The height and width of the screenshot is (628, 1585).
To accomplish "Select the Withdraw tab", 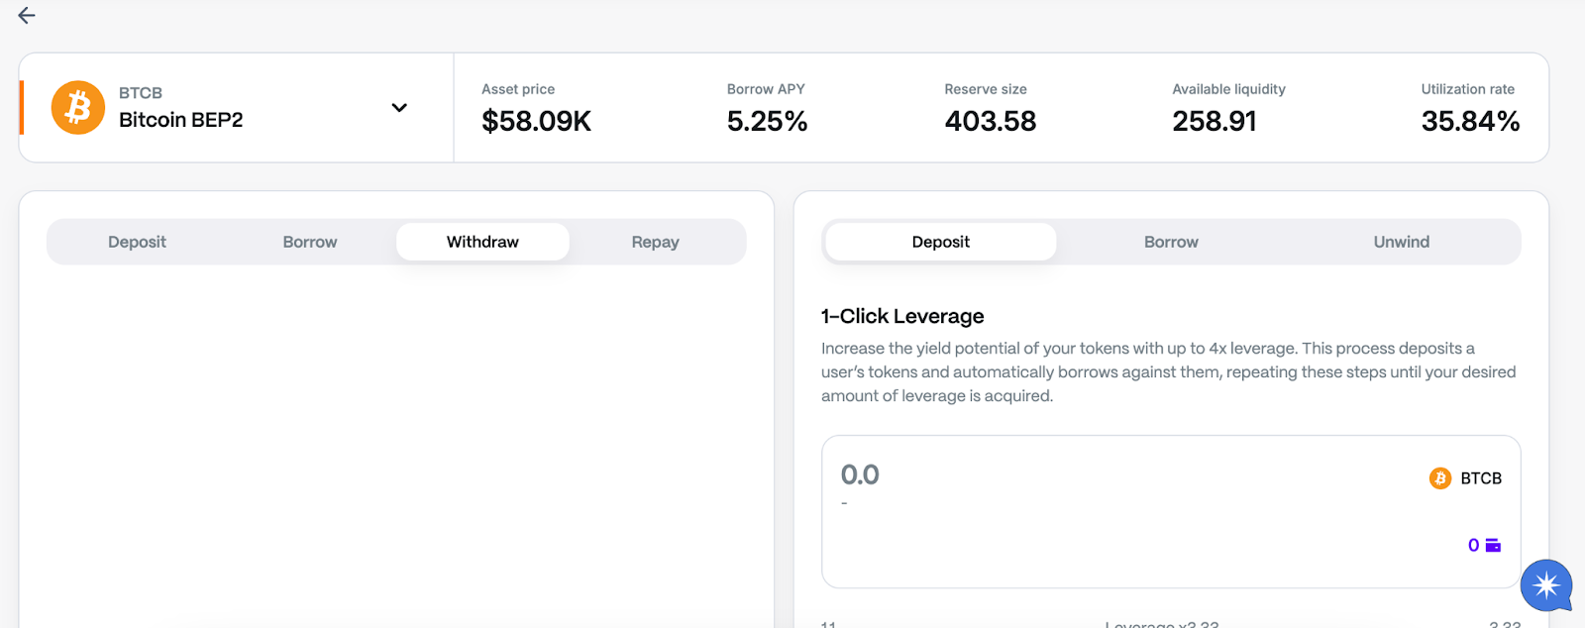I will (x=482, y=242).
